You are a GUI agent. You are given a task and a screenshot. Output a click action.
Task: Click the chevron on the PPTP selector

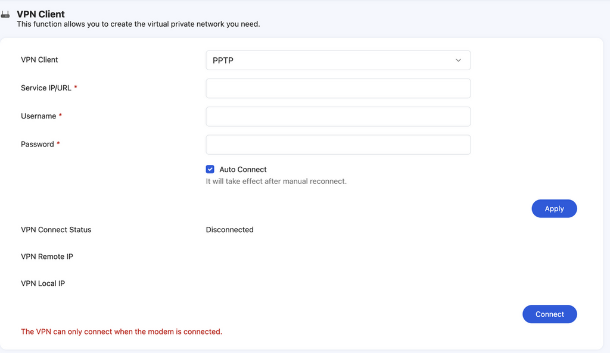point(458,60)
